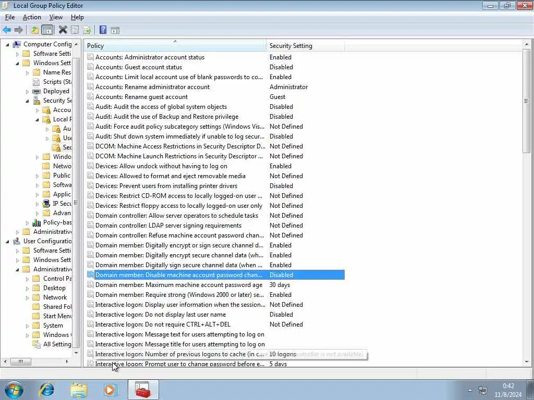Image resolution: width=534 pixels, height=400 pixels.
Task: Expand the Name Resolution Policy node
Action: (x=27, y=72)
